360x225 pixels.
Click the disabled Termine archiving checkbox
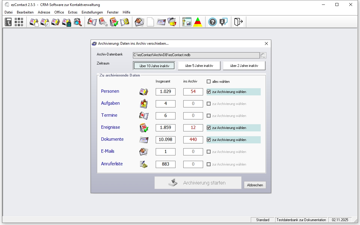click(x=209, y=116)
